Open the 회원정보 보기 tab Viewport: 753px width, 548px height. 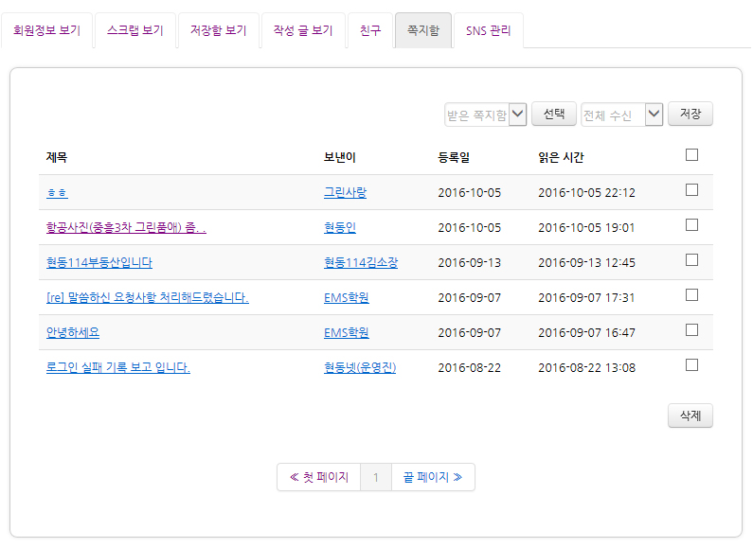click(x=47, y=30)
